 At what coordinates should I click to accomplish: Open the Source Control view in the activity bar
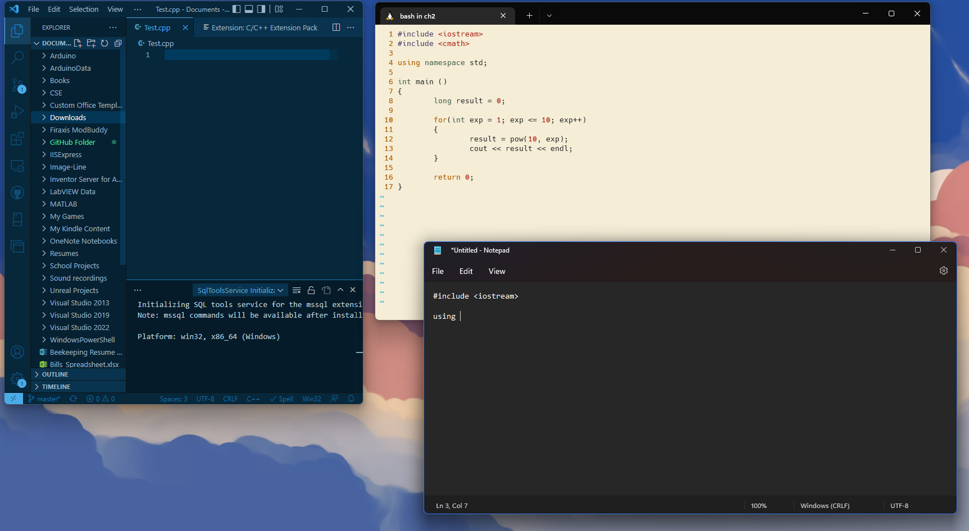(x=17, y=85)
